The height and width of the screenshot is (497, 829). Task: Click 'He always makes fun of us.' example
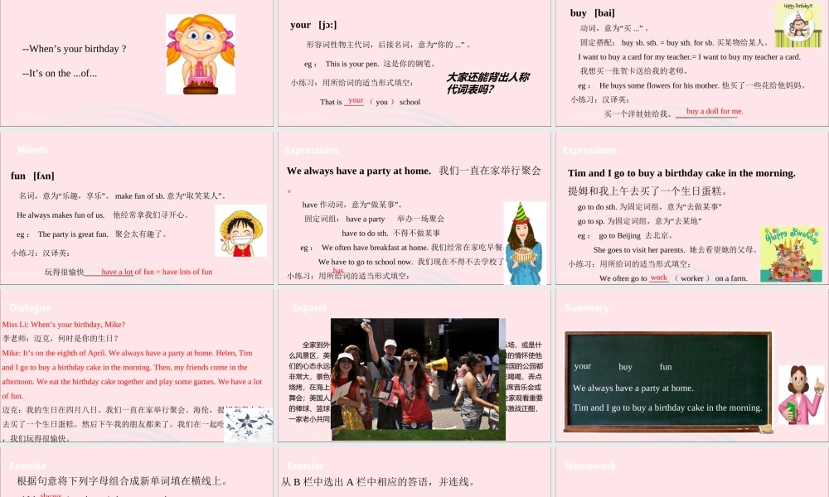[61, 215]
